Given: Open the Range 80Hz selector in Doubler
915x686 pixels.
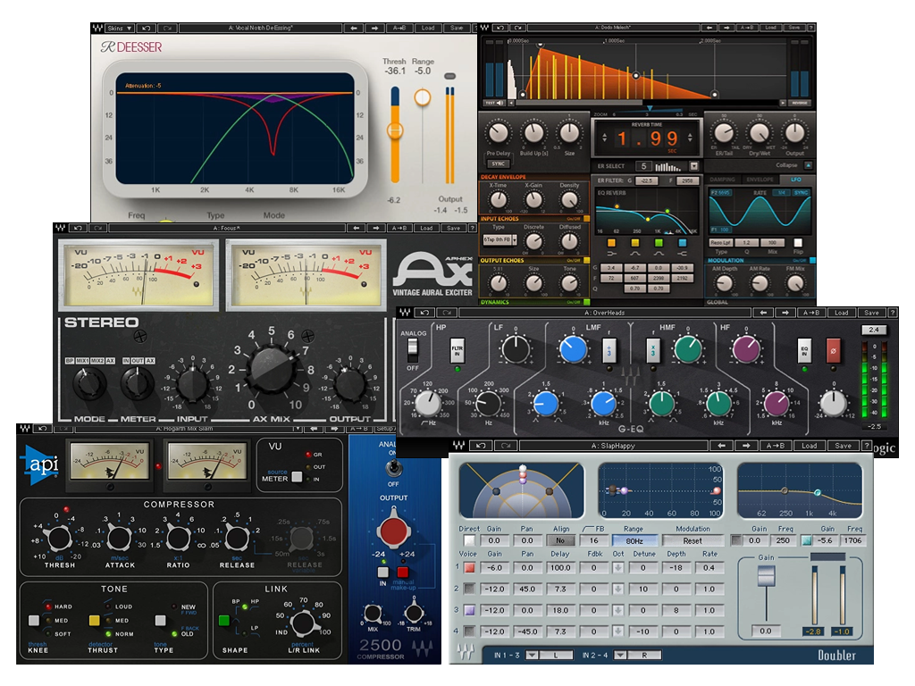Looking at the screenshot, I should coord(634,540).
